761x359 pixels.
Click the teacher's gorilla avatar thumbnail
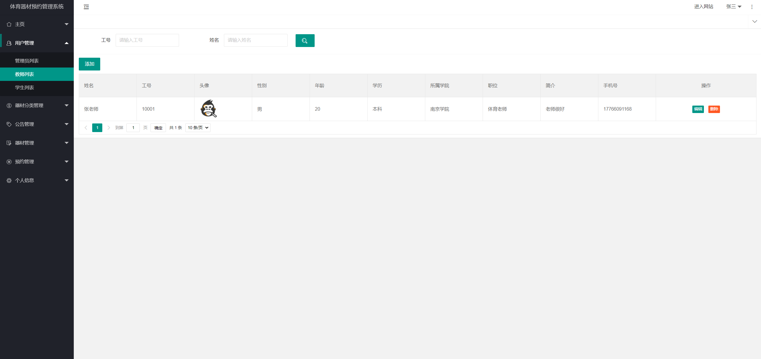point(208,109)
